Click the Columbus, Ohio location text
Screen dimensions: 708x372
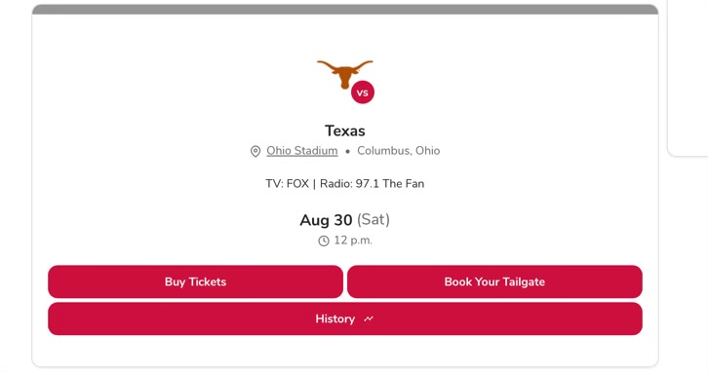tap(398, 151)
